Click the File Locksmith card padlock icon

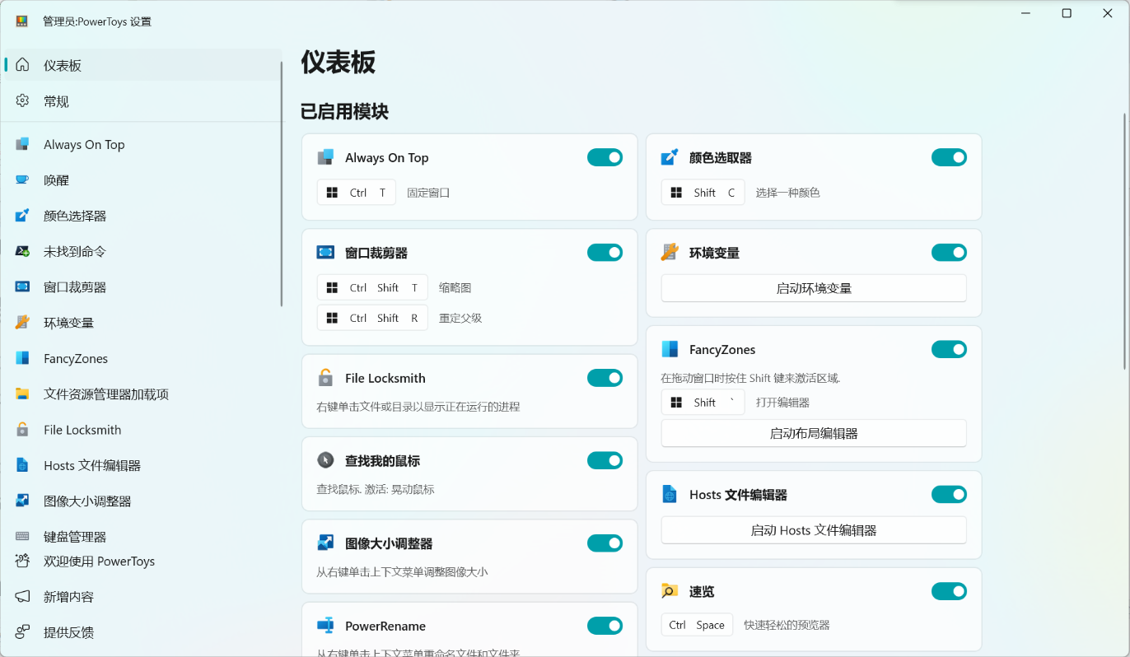click(x=325, y=378)
